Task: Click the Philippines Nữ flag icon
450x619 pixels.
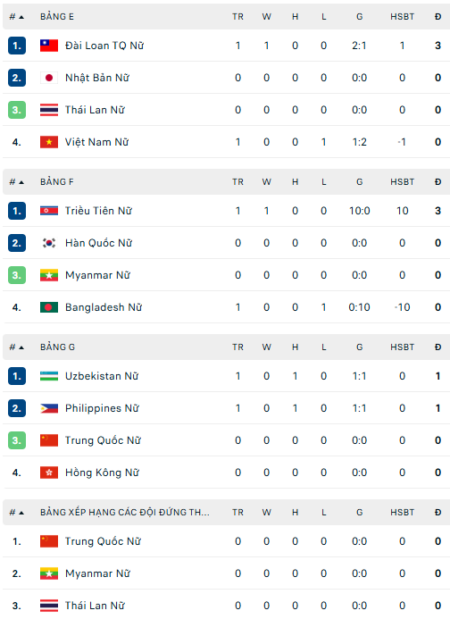Action: (x=49, y=408)
